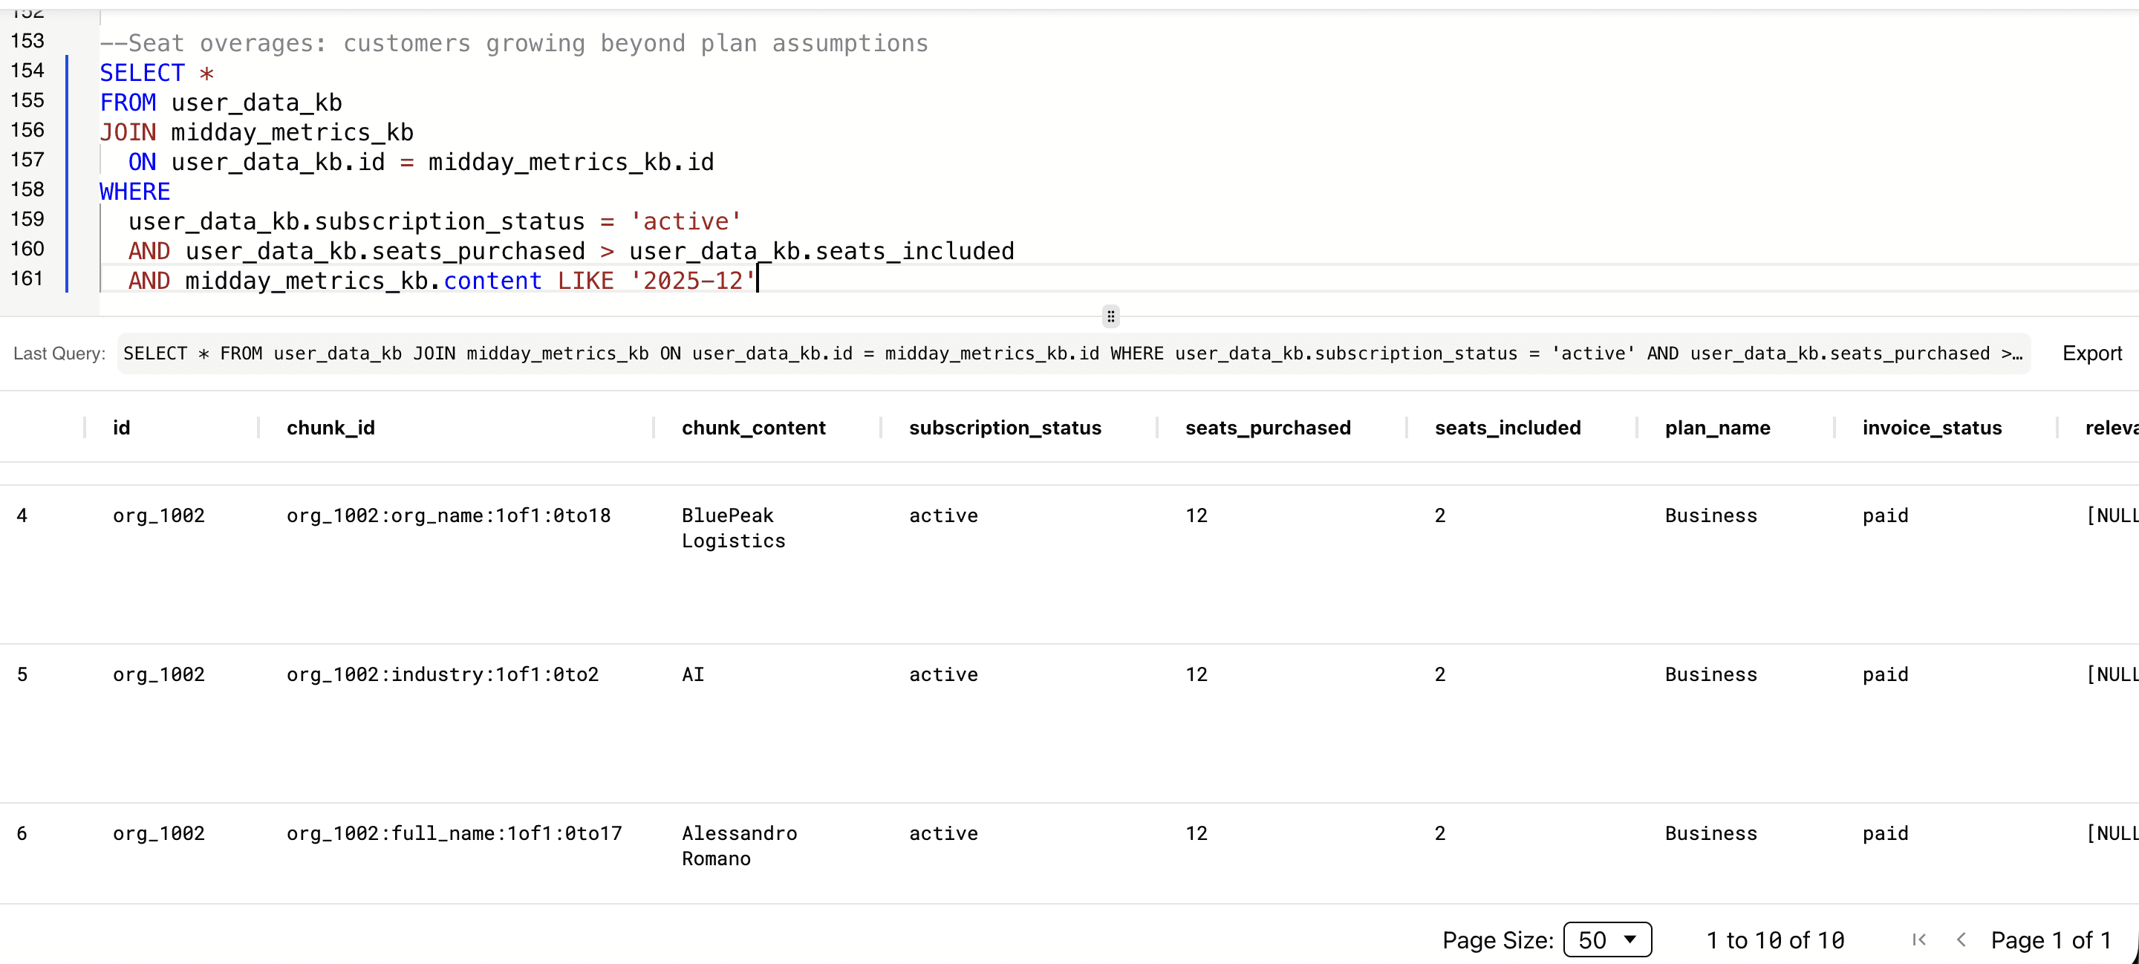Click the editor-results drag handle

pyautogui.click(x=1110, y=316)
